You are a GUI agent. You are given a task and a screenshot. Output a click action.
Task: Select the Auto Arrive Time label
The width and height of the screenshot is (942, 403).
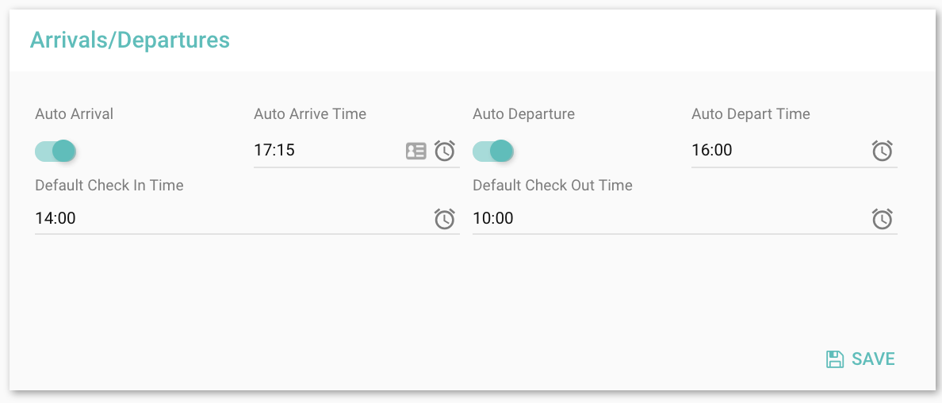click(x=310, y=114)
